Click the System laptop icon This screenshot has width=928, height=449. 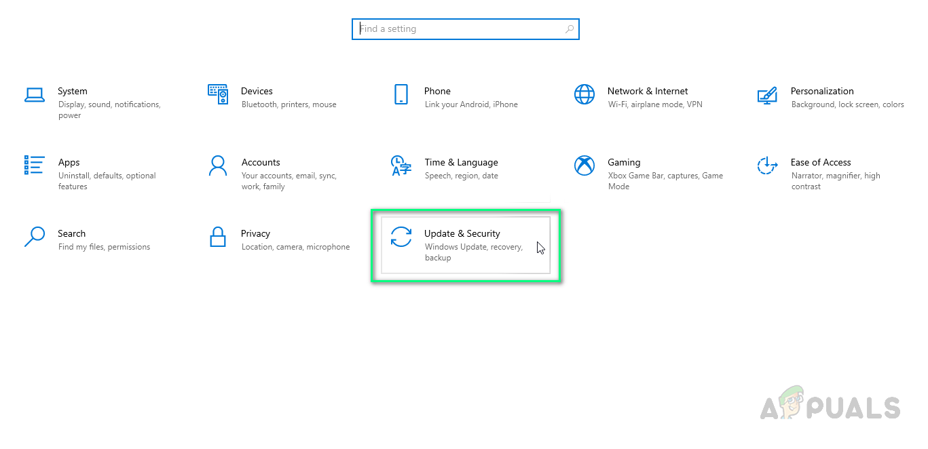point(35,95)
